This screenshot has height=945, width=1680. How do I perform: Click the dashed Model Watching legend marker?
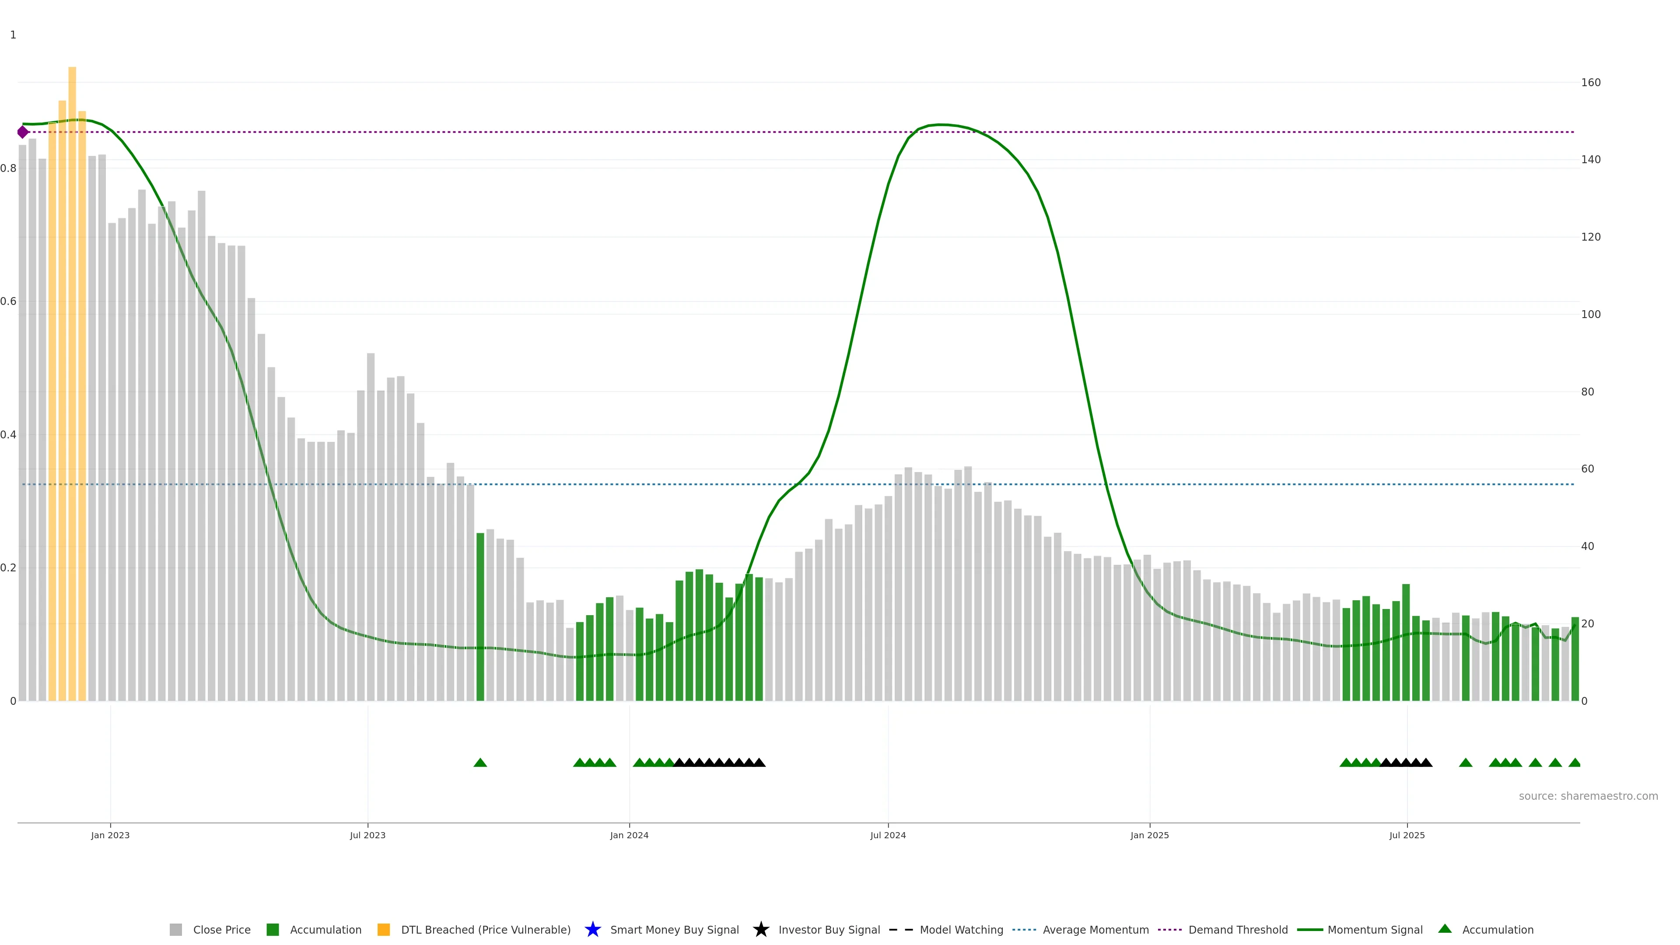click(x=901, y=929)
